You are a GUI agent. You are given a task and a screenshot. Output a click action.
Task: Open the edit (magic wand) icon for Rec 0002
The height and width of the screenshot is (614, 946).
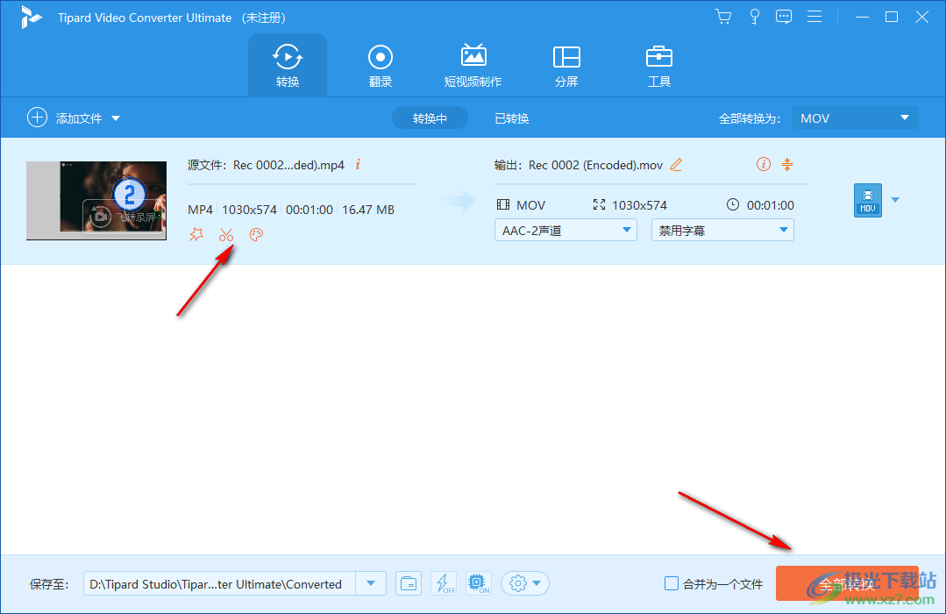[x=196, y=234]
